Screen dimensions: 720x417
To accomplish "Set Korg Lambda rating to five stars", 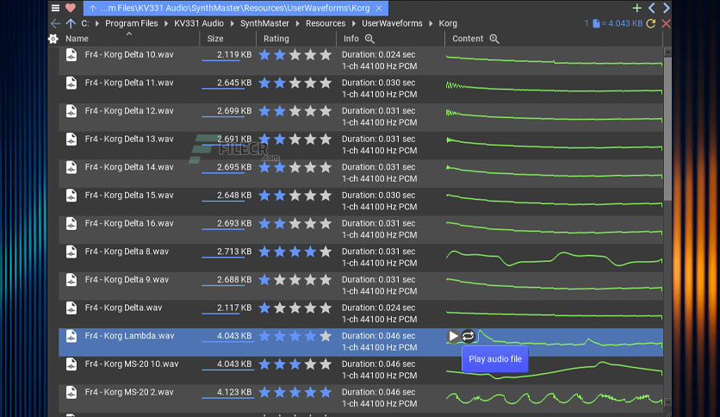I will [326, 336].
